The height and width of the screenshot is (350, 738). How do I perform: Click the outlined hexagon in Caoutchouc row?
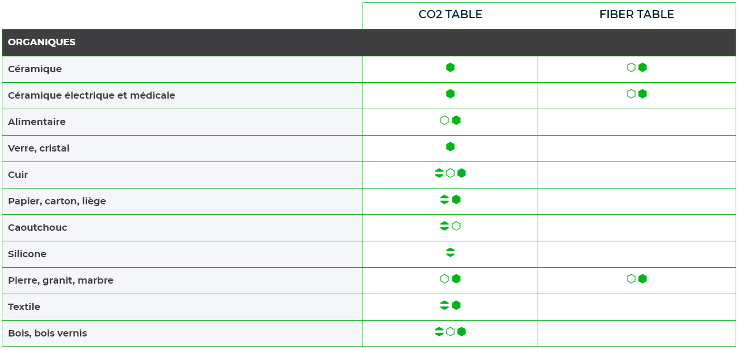(x=456, y=226)
